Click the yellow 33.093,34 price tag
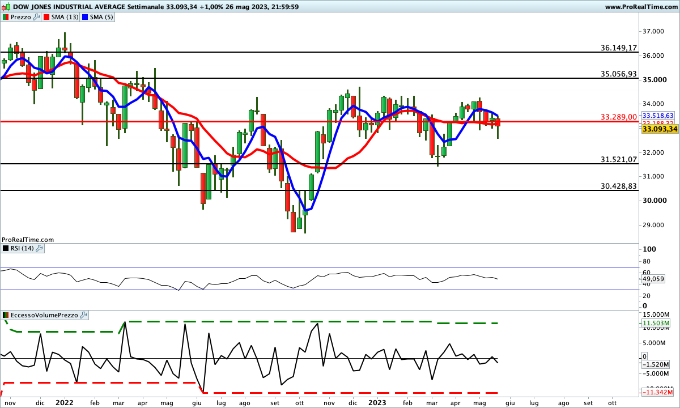The height and width of the screenshot is (408, 680). pos(660,129)
